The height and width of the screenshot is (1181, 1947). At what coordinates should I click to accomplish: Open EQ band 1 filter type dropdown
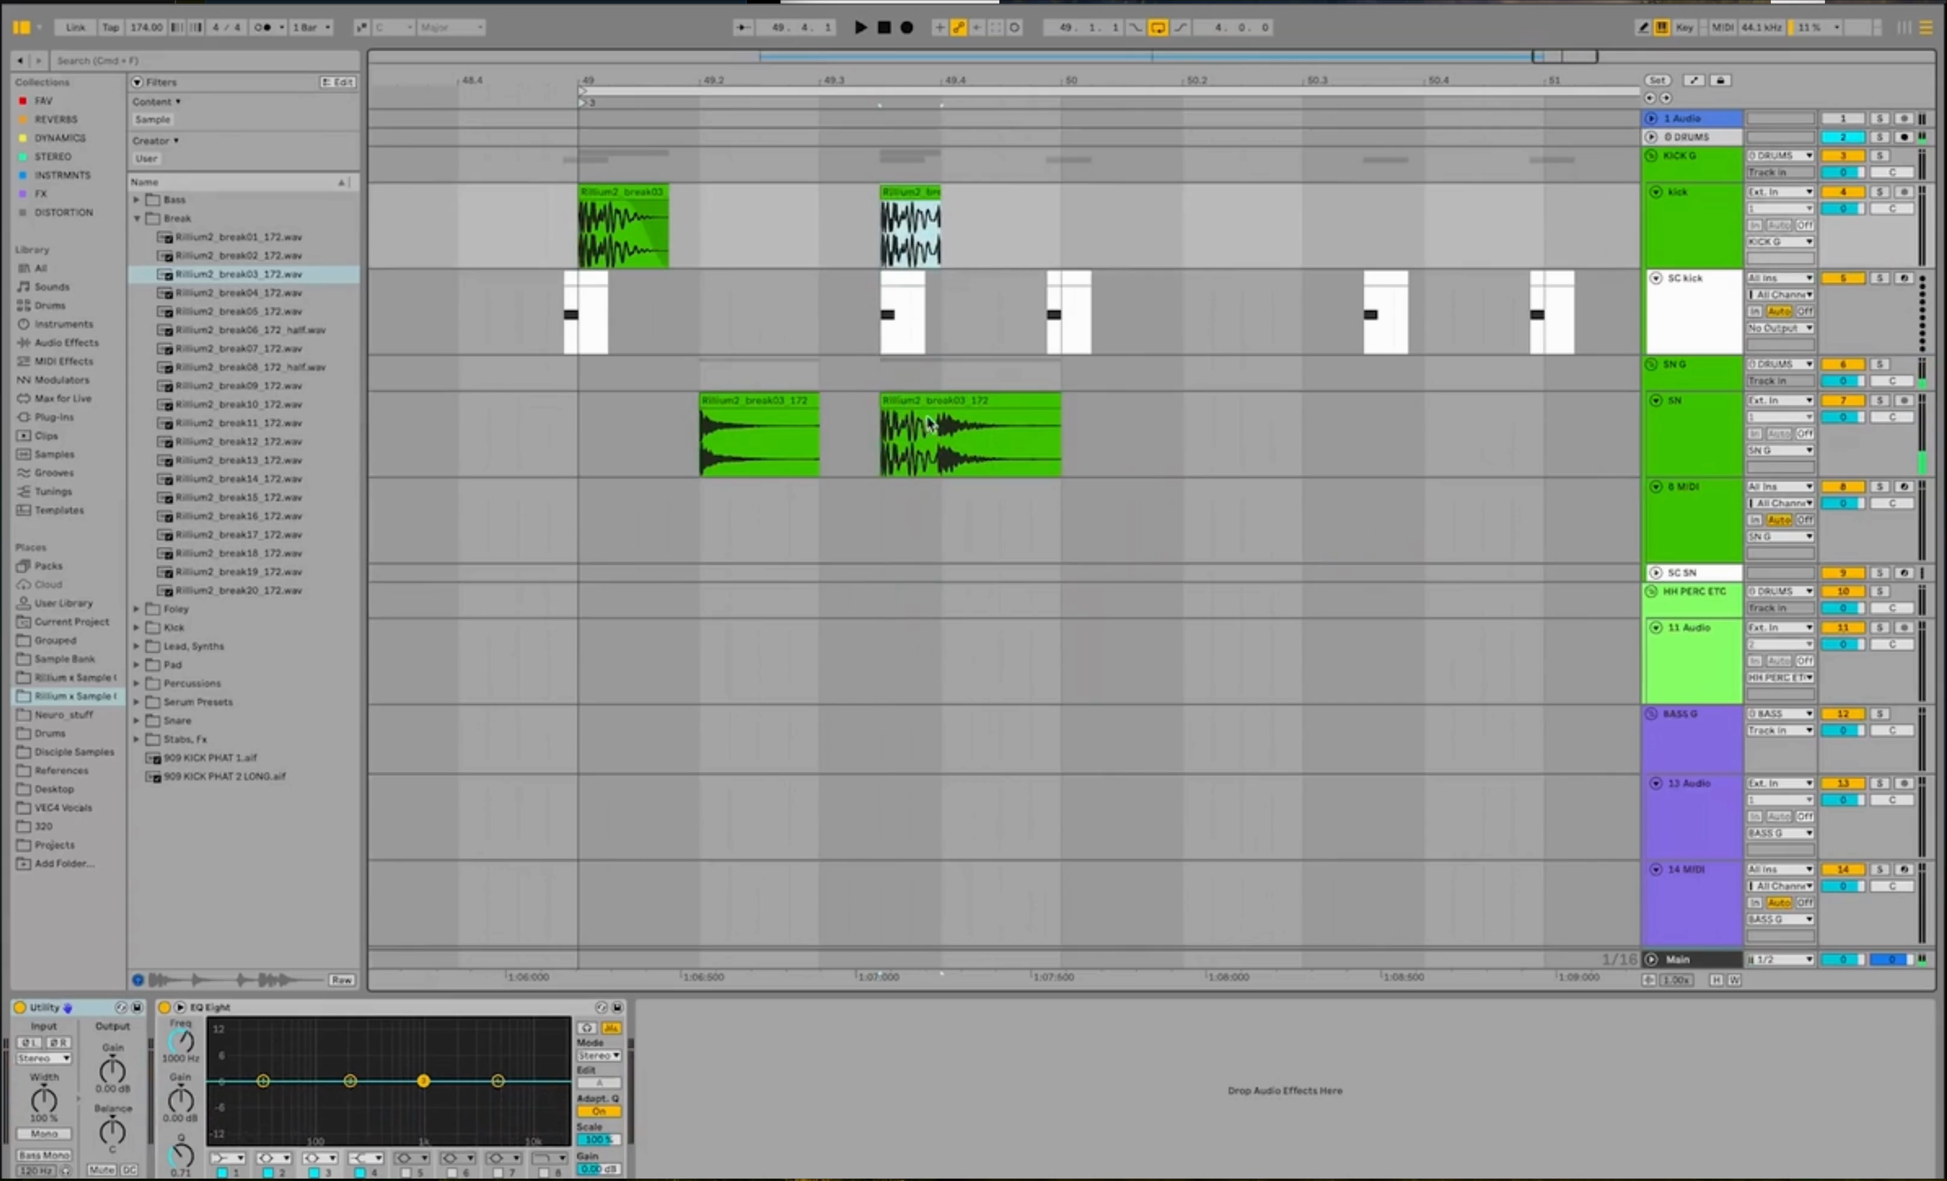click(x=227, y=1158)
